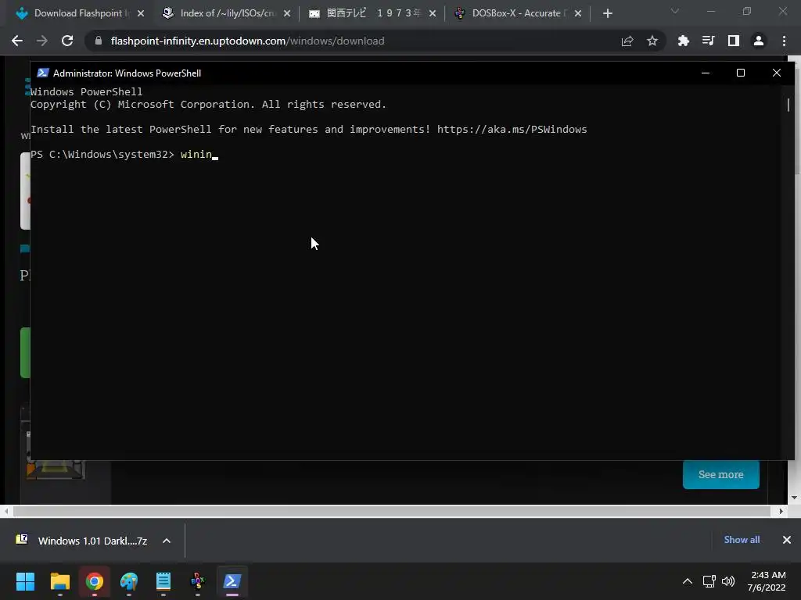801x600 pixels.
Task: Open media controls icon in Chrome toolbar
Action: coord(708,41)
